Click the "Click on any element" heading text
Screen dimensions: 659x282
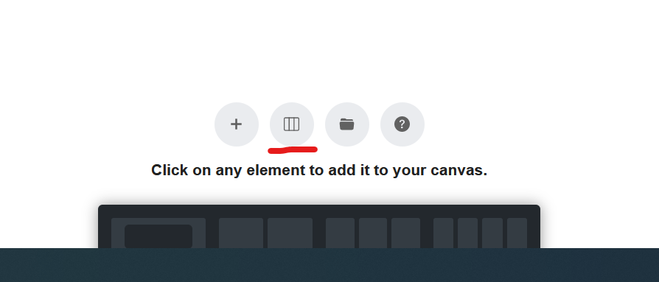click(319, 170)
